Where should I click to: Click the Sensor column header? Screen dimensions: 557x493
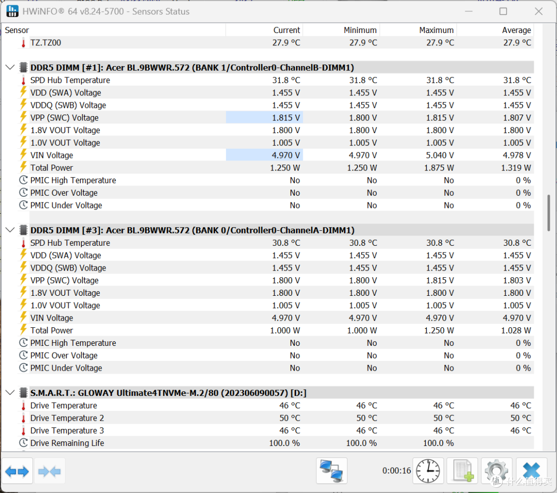pos(113,30)
